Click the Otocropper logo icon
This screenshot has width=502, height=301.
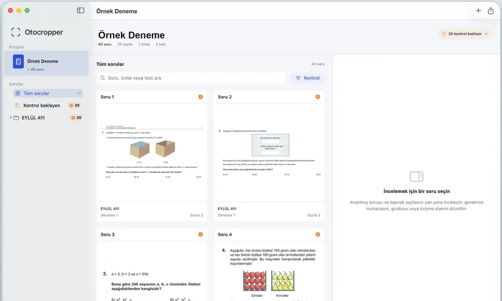pyautogui.click(x=16, y=32)
